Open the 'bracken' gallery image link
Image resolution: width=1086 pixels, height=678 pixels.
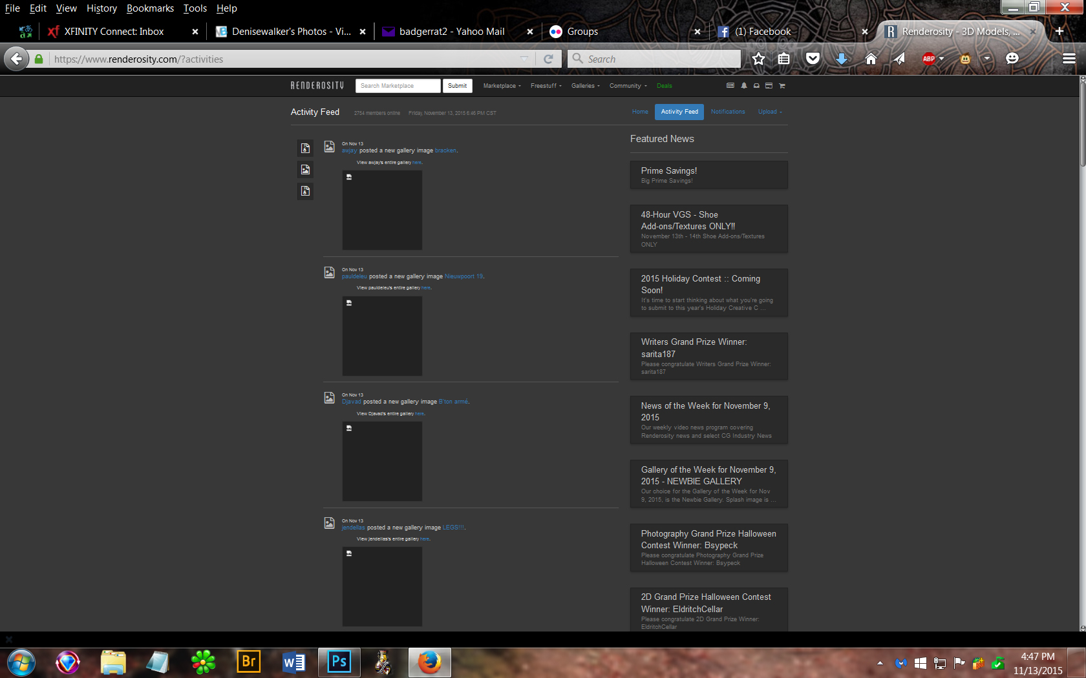pyautogui.click(x=445, y=150)
